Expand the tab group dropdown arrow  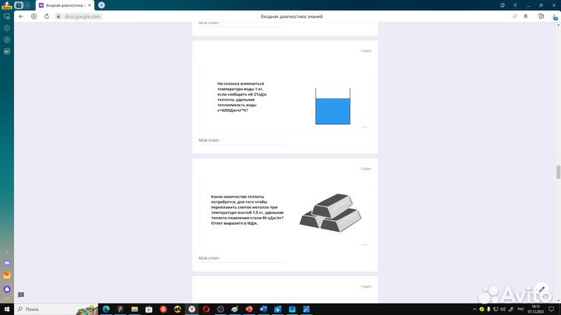pos(27,5)
